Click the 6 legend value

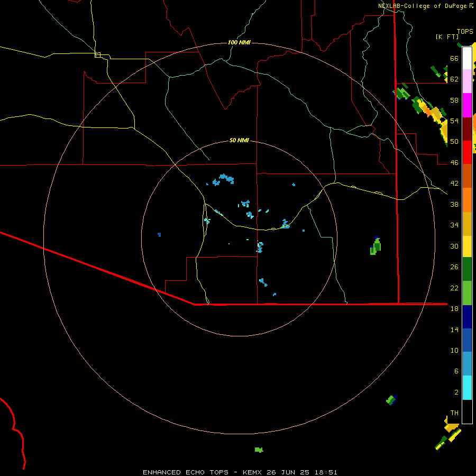[x=456, y=371]
